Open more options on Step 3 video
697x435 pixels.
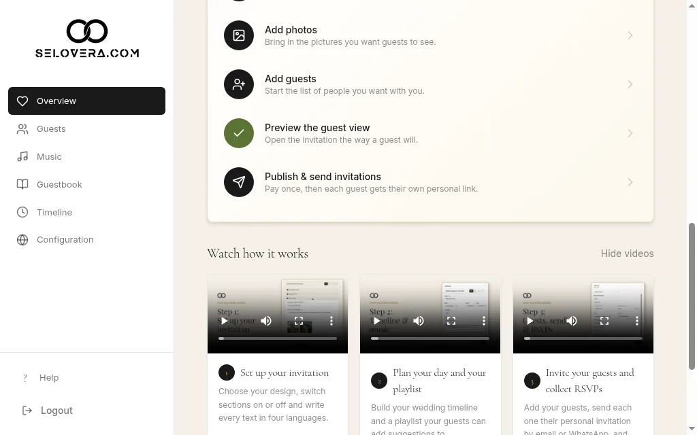point(636,321)
